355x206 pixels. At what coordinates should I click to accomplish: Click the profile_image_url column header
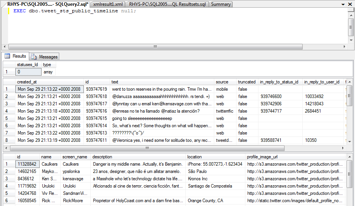295,157
